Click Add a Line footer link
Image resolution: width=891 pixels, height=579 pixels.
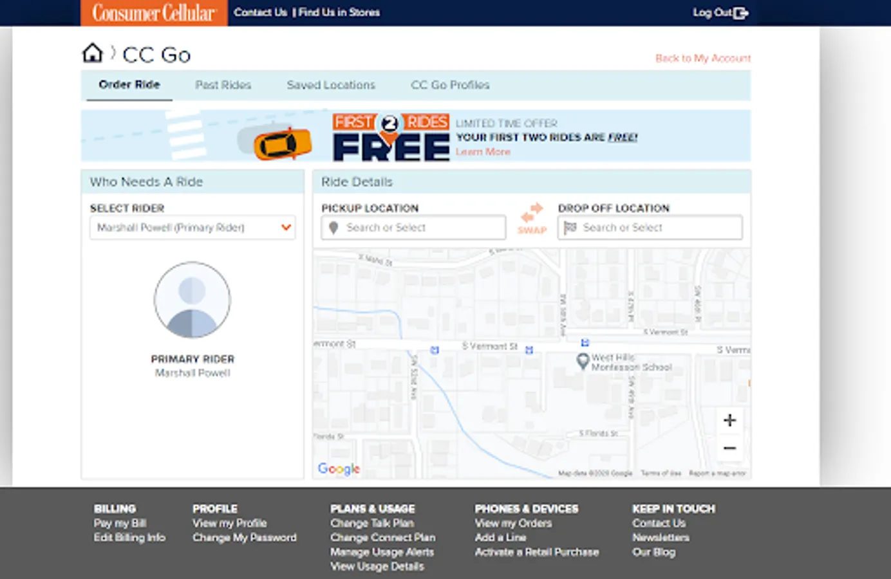500,537
